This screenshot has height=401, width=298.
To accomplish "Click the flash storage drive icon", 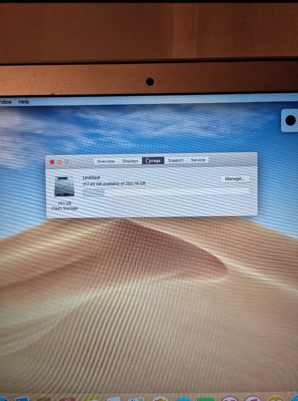I will click(x=65, y=186).
